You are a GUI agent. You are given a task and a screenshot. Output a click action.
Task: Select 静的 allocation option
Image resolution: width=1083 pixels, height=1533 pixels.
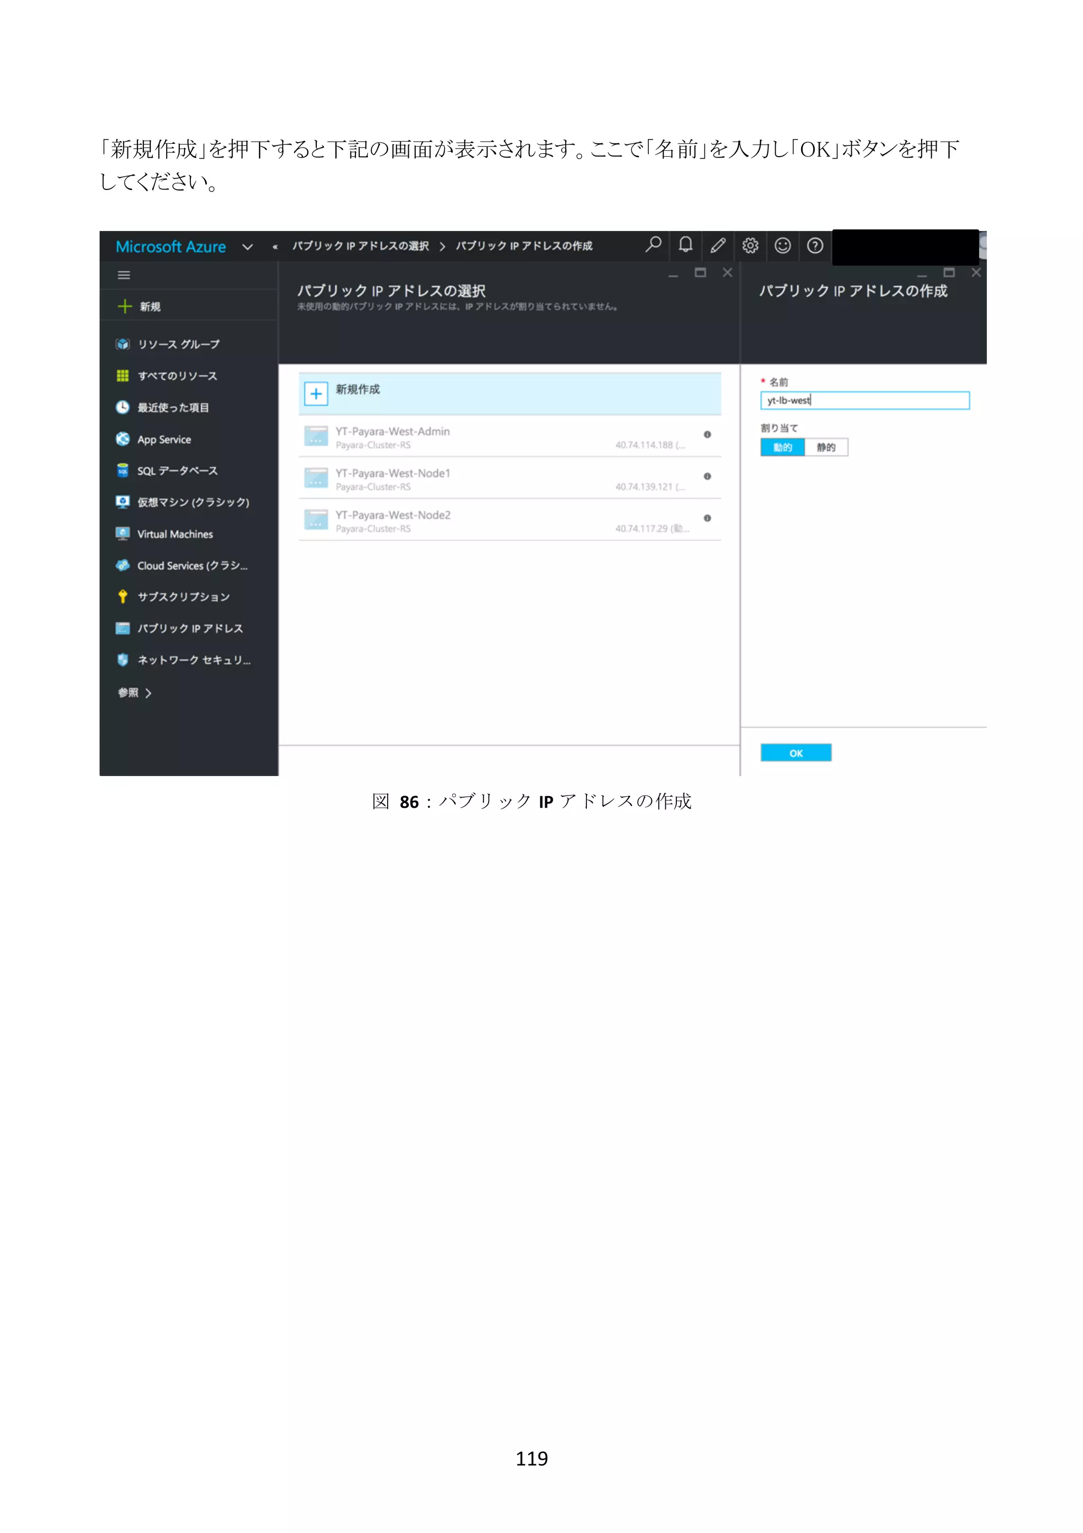click(x=826, y=448)
